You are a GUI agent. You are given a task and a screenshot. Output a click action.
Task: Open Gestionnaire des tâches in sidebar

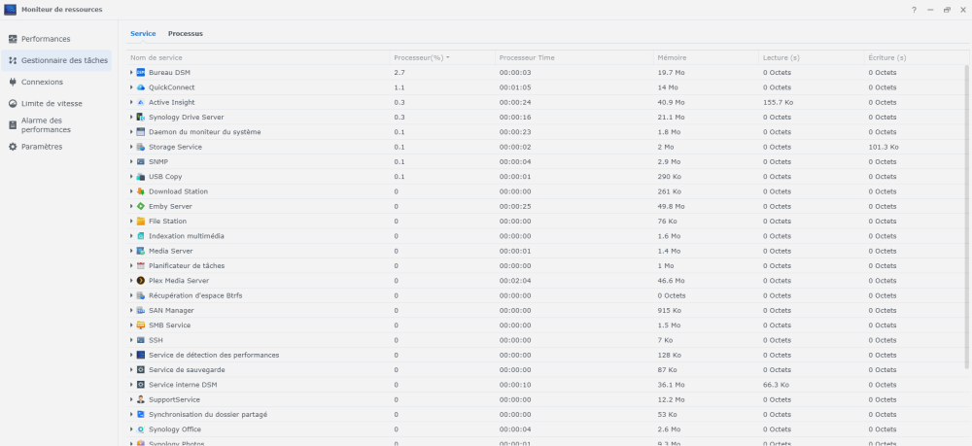click(58, 60)
